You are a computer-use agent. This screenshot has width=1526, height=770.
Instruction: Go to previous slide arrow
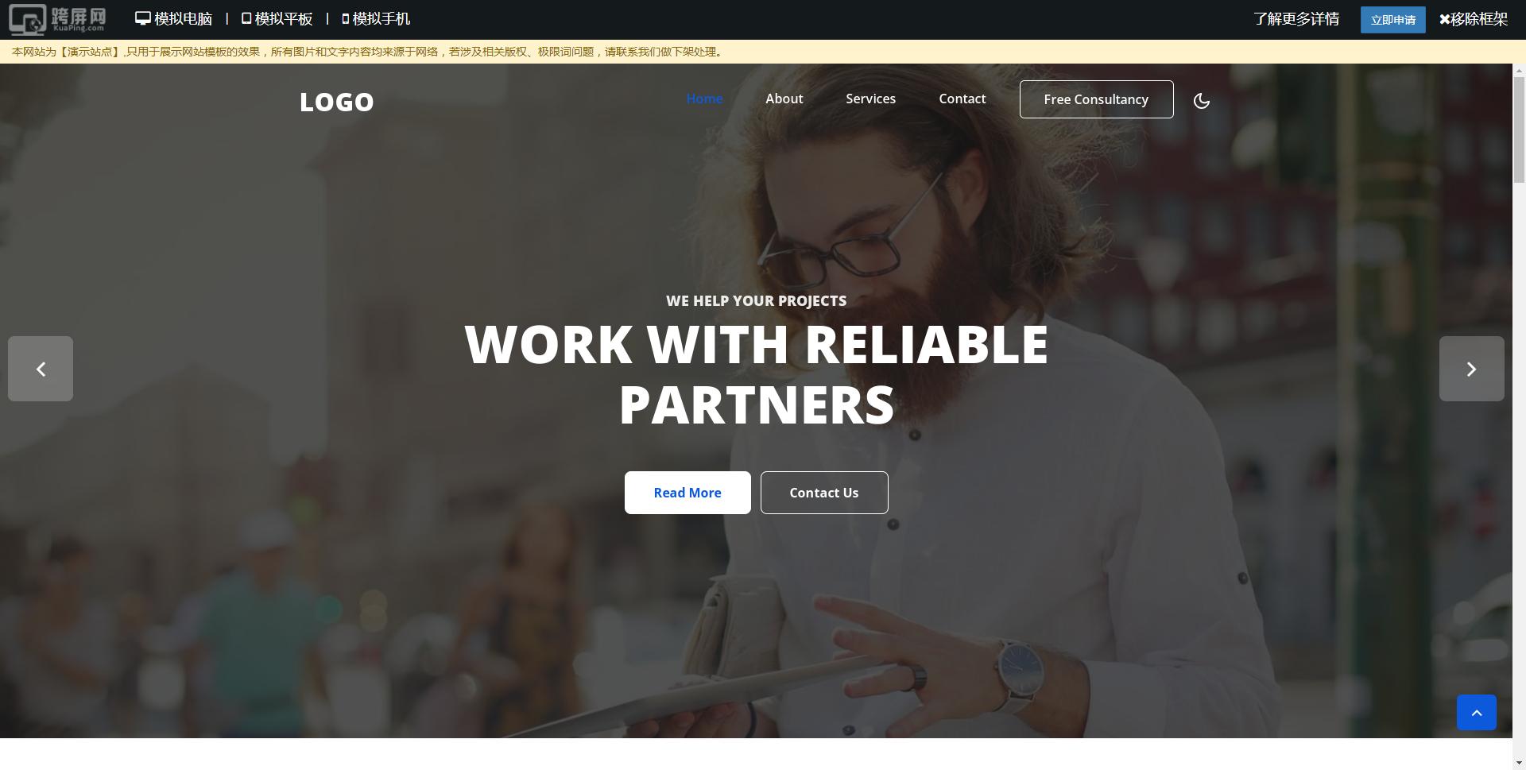(x=41, y=369)
